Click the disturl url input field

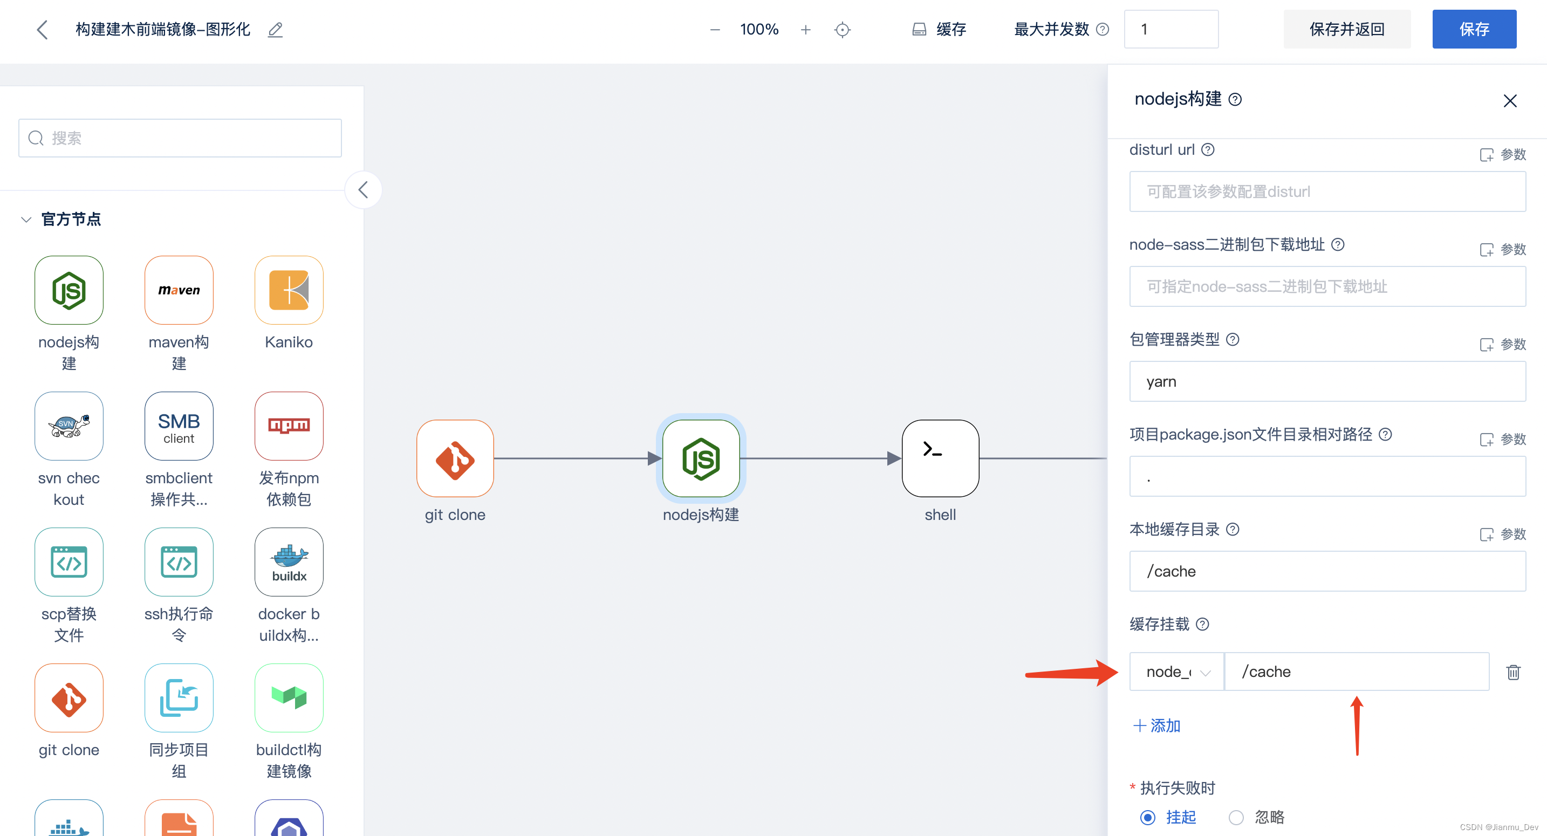[1327, 191]
